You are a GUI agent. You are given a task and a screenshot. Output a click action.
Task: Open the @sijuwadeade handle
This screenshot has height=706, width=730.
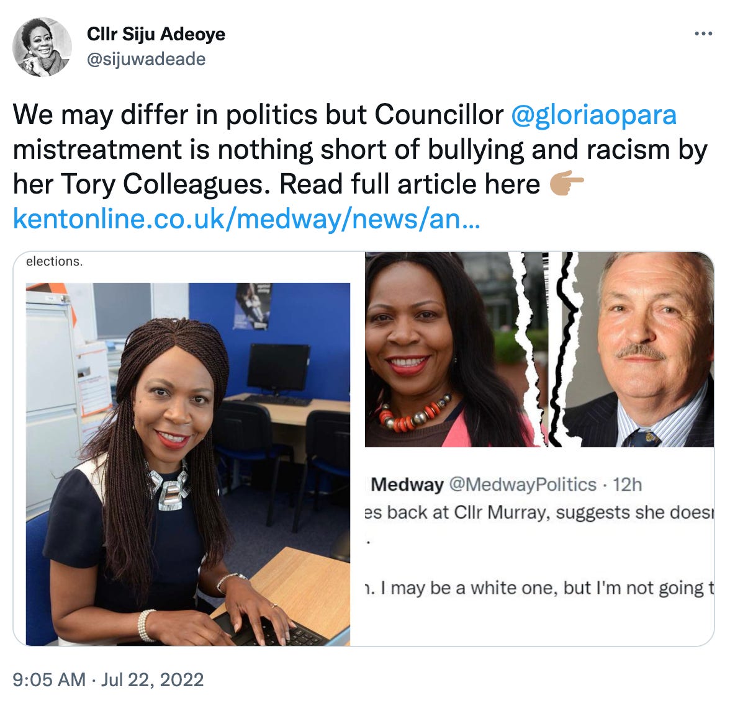[146, 59]
